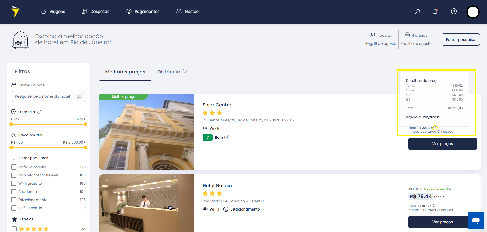
Task: Open the user profile avatar
Action: (x=473, y=12)
